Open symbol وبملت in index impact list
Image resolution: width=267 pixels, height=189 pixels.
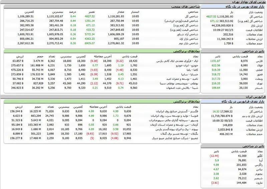[x=259, y=79]
